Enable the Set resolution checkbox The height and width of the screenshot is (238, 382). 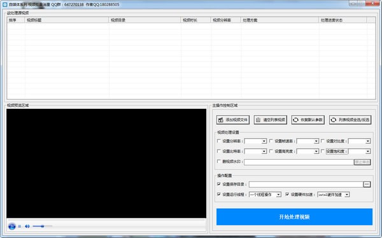pyautogui.click(x=219, y=141)
